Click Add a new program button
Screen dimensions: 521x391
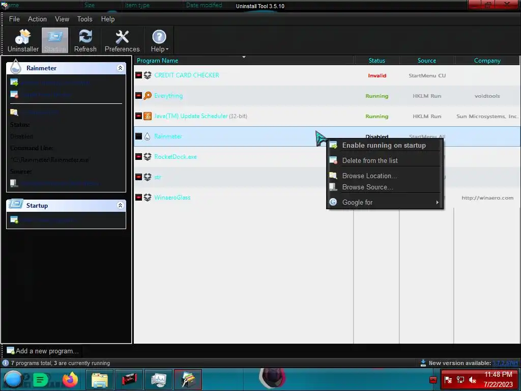[43, 351]
